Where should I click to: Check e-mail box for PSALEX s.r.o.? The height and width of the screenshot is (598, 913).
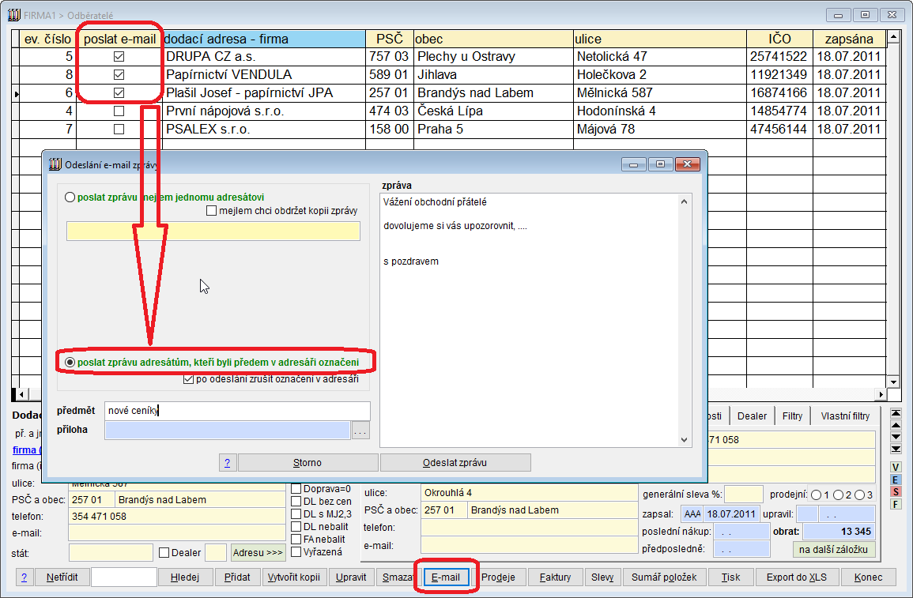click(119, 130)
